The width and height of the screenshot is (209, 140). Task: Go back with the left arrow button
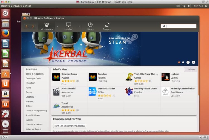(26, 26)
